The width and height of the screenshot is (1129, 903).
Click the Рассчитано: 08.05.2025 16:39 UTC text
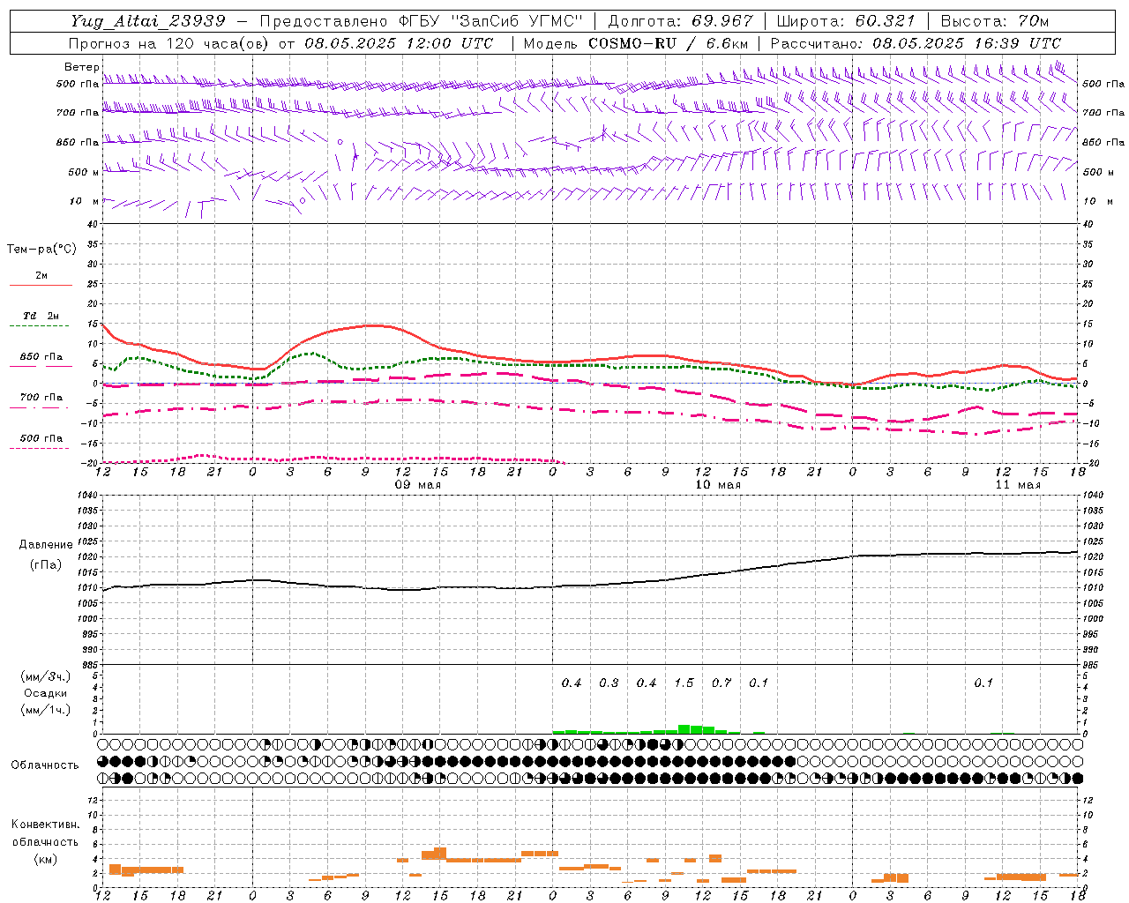916,43
